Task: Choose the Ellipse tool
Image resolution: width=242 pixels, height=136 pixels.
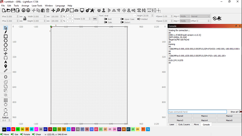Action: [x=6, y=41]
